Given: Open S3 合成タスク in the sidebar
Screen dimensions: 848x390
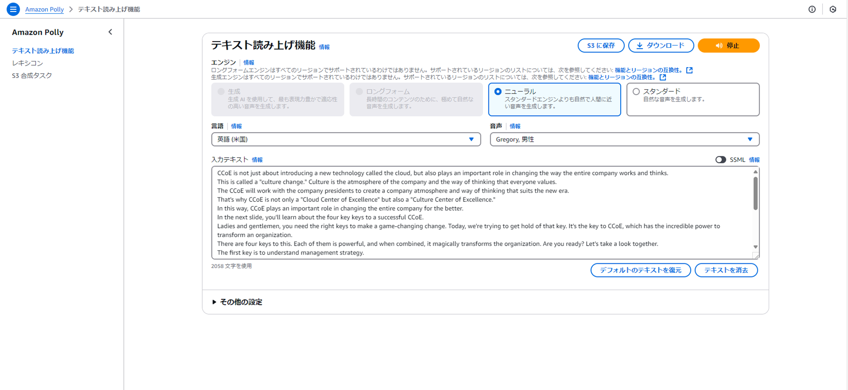Looking at the screenshot, I should 32,75.
